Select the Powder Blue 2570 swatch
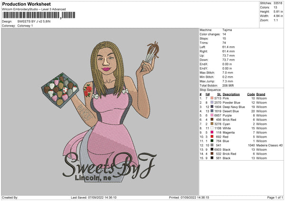Viewport: 285px width, 201px height. click(212, 102)
